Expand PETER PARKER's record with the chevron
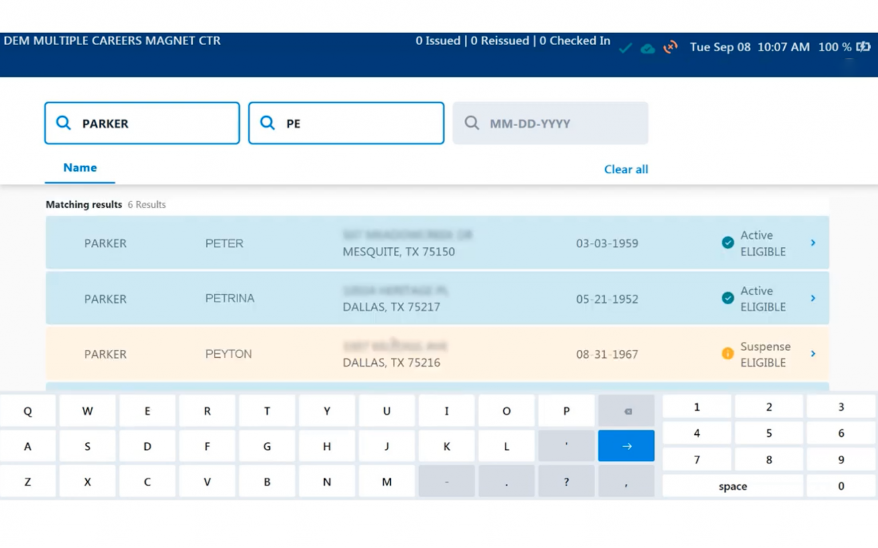Screen dimensions: 878x548 [x=813, y=242]
